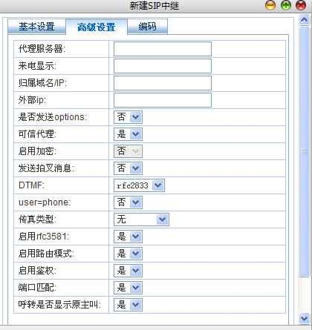This screenshot has width=312, height=330.
Task: Switch to the 基本设置 tab
Action: pyautogui.click(x=36, y=27)
